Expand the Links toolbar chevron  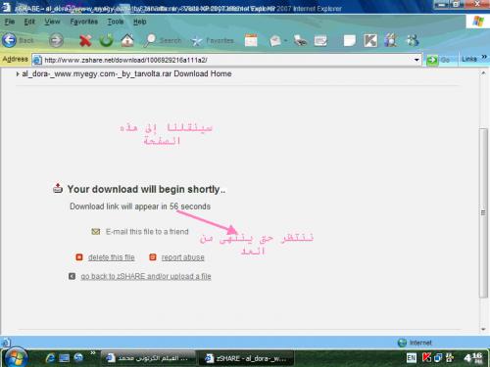pos(484,57)
